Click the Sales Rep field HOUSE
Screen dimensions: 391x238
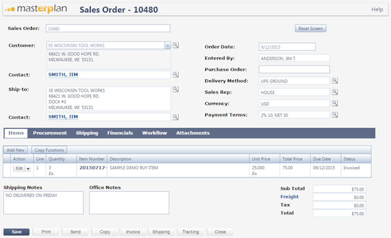coord(295,92)
